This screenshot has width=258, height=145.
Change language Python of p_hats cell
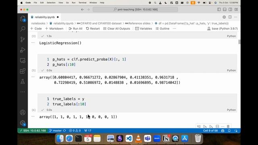pyautogui.click(x=231, y=70)
